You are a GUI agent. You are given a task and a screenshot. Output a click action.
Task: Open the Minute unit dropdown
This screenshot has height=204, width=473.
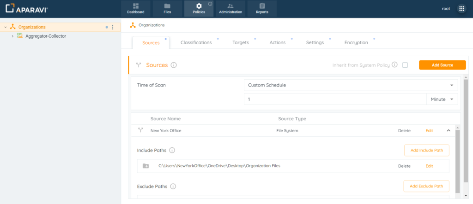click(x=442, y=99)
